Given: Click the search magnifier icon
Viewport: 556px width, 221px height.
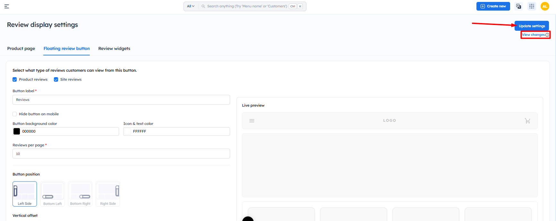Looking at the screenshot, I should (x=203, y=6).
